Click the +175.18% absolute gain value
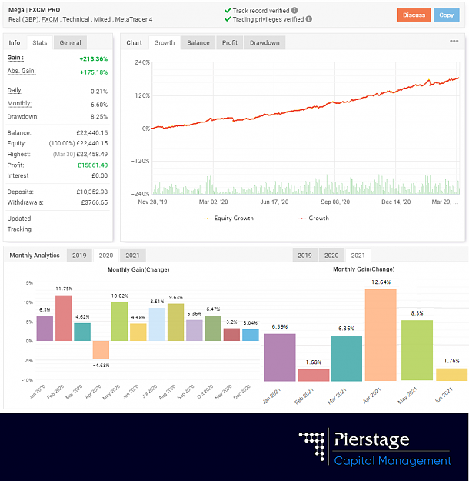The width and height of the screenshot is (469, 481). click(x=94, y=72)
